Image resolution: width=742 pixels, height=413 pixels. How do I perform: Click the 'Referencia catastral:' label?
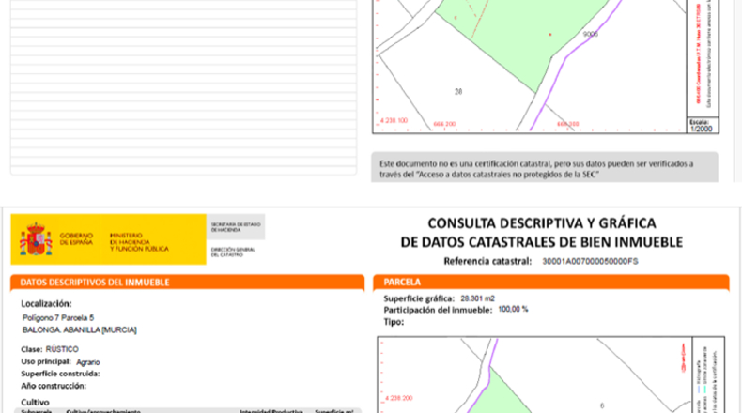pyautogui.click(x=487, y=261)
